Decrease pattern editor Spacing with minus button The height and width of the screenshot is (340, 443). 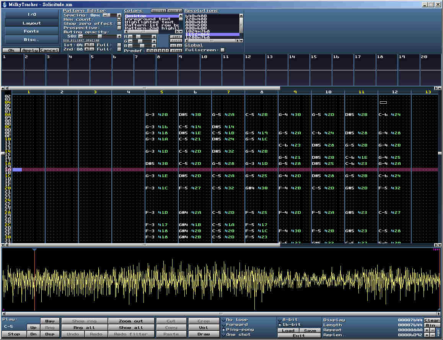tap(105, 15)
